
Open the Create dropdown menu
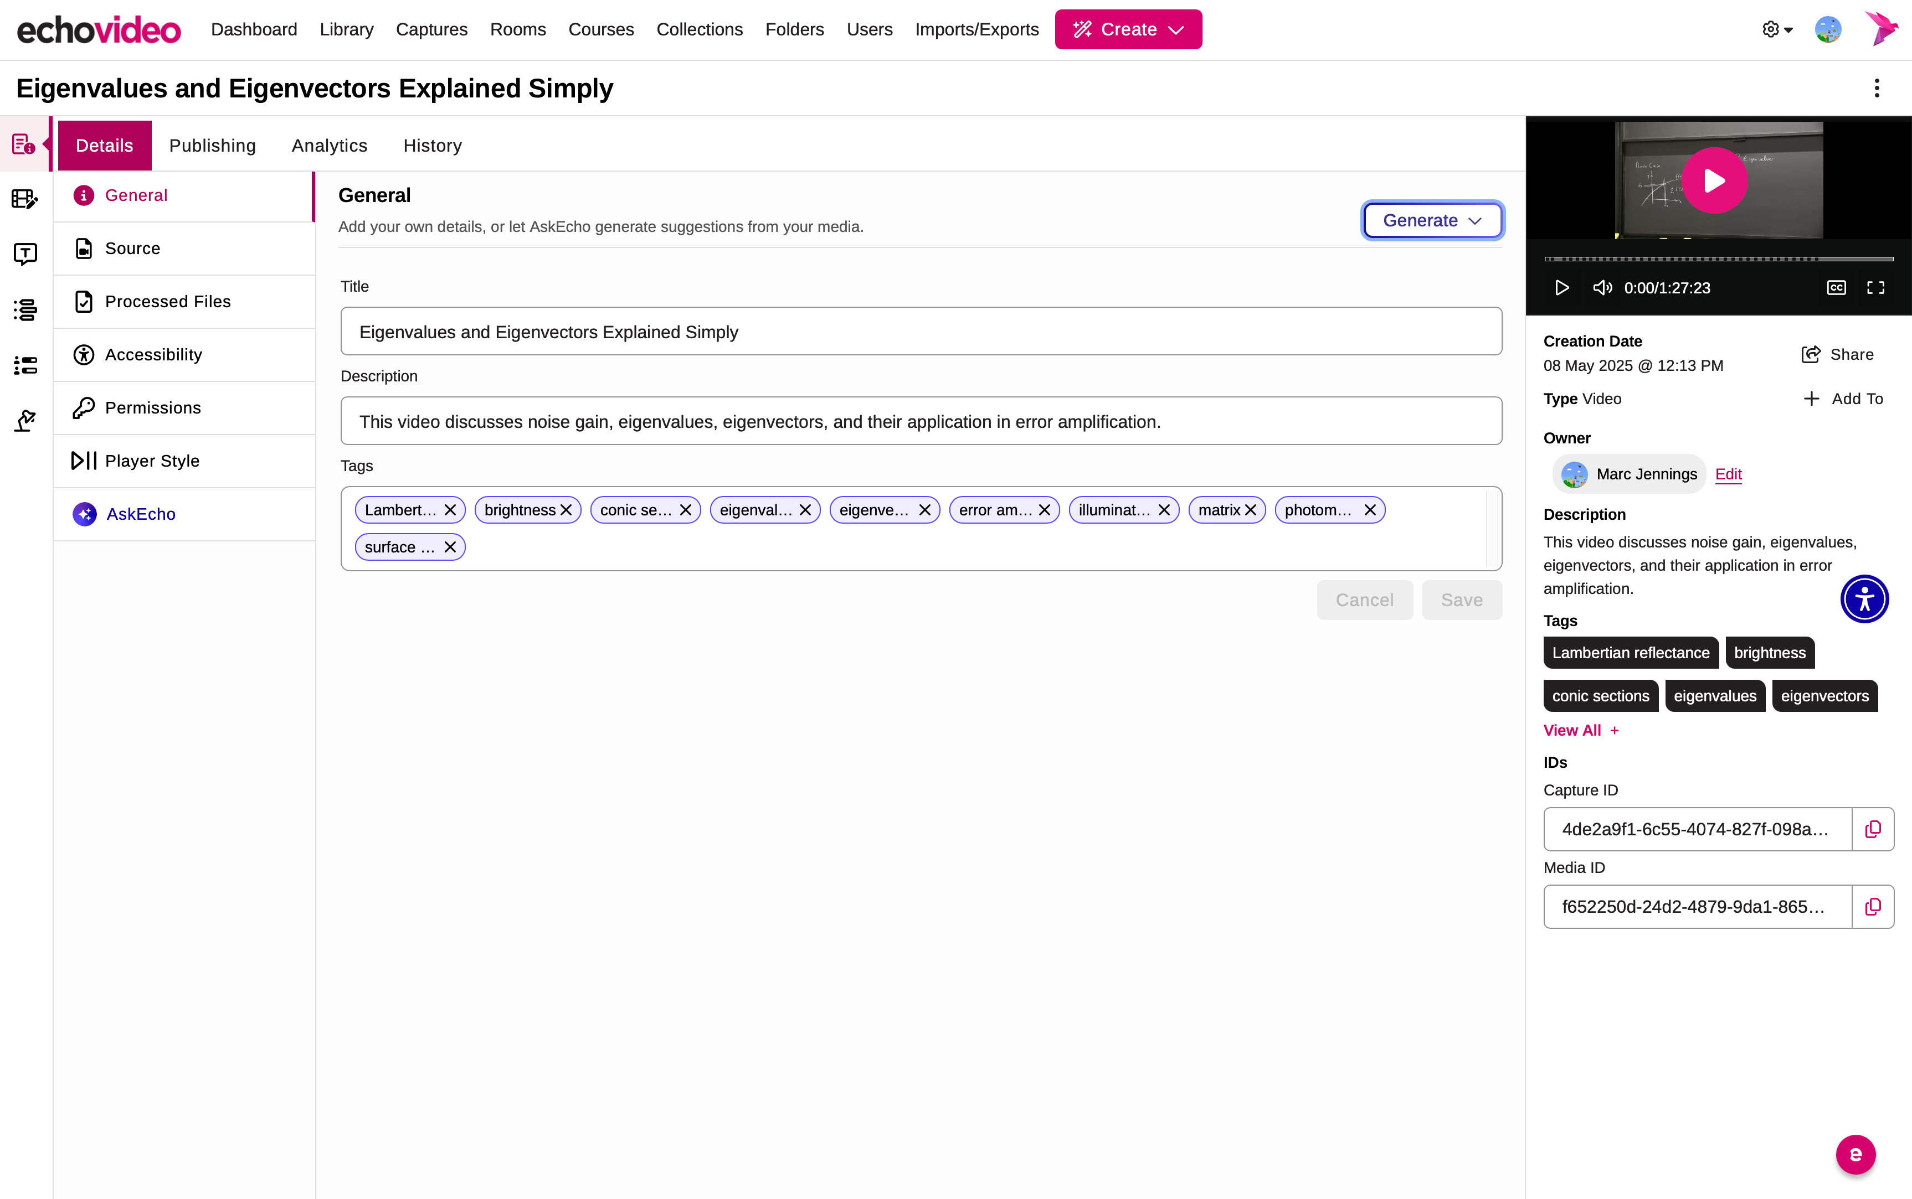click(x=1127, y=29)
